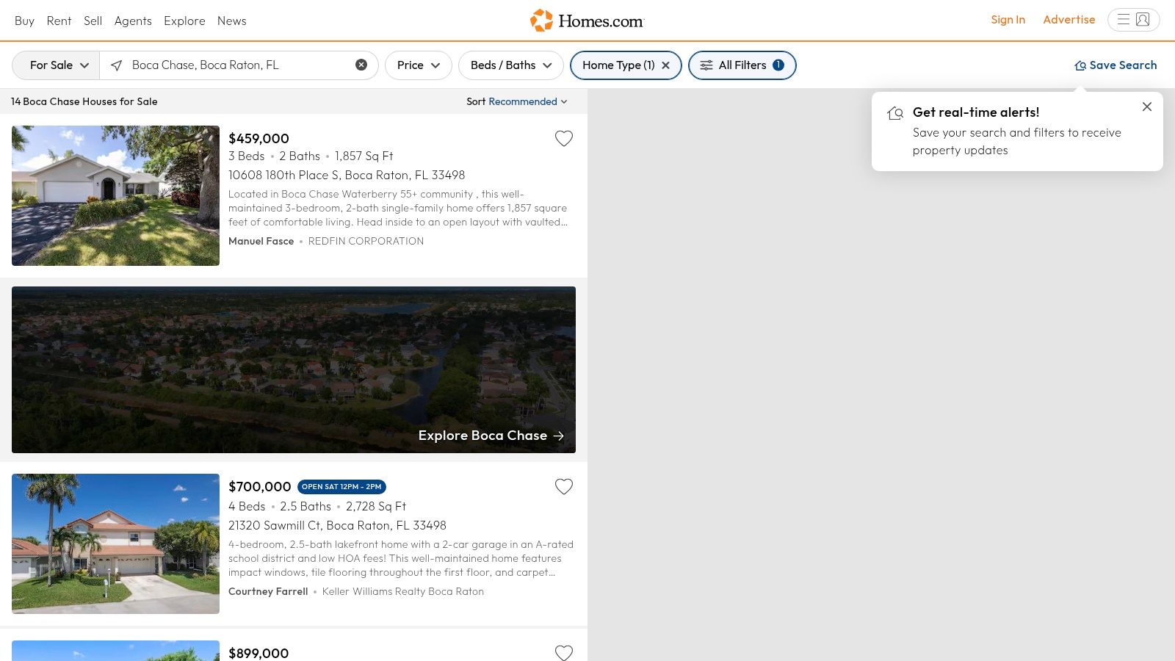Click '14 Boca Chase Houses for Sale' heading

[x=84, y=101]
